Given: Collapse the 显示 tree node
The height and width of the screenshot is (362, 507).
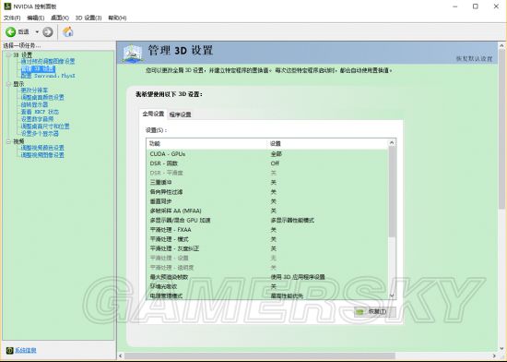Looking at the screenshot, I should point(8,84).
